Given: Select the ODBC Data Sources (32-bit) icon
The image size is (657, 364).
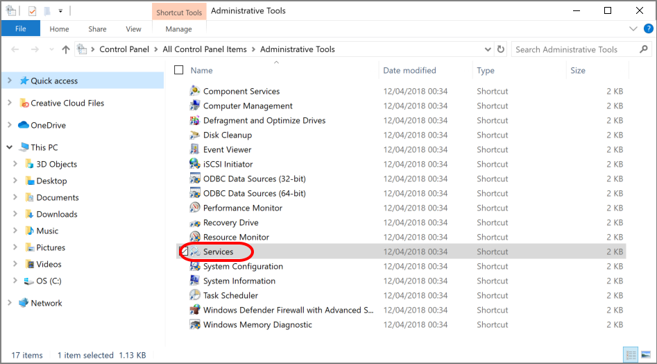Looking at the screenshot, I should [195, 179].
